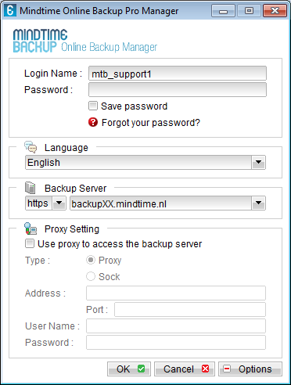The height and width of the screenshot is (385, 291).
Task: Open the Language dropdown arrow
Action: click(258, 162)
